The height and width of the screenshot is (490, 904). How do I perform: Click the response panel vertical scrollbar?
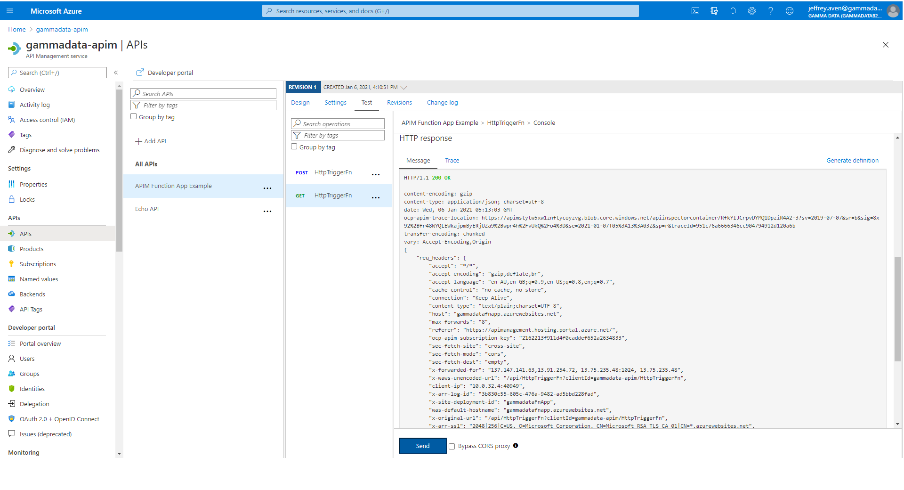click(x=897, y=308)
